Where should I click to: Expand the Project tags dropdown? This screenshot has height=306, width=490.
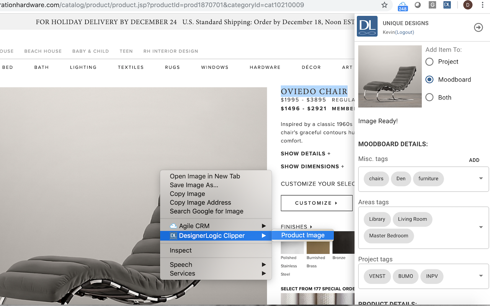(481, 275)
